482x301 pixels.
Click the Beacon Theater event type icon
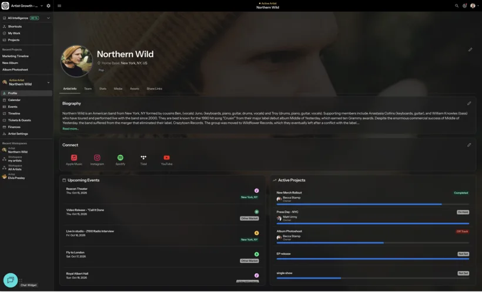[257, 191]
